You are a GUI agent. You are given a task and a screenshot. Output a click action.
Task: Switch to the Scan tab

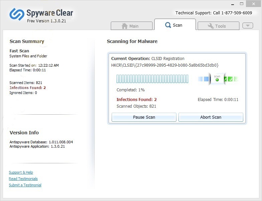[175, 25]
